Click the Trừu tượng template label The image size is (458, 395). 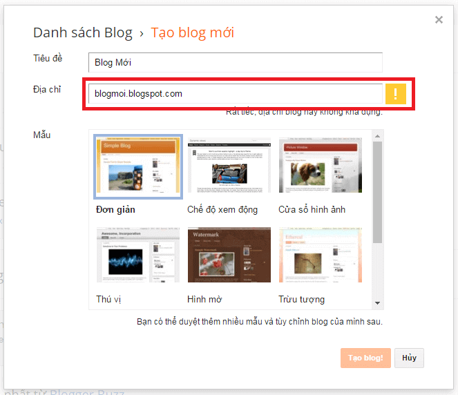[x=301, y=300]
